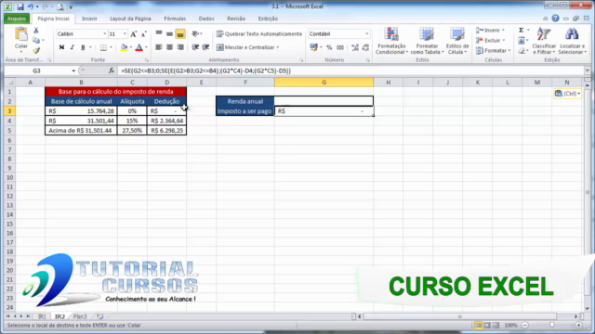Switch to the Exibição tab
Image resolution: width=595 pixels, height=334 pixels.
[x=268, y=19]
